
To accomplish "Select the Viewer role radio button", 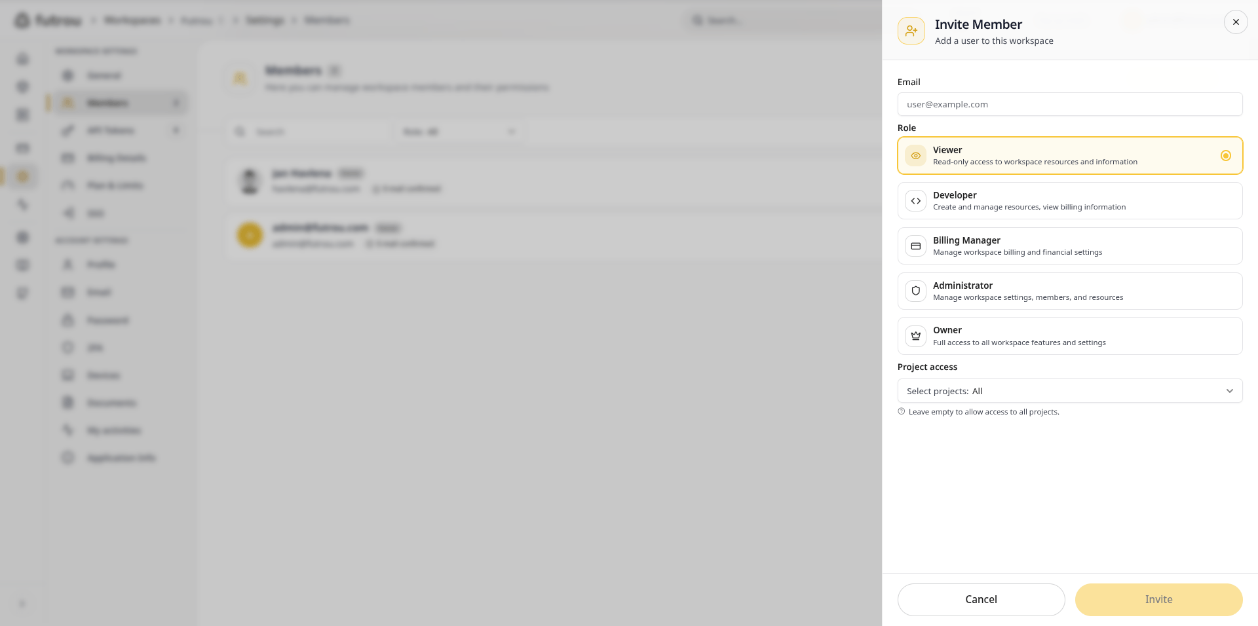I will pos(1225,156).
